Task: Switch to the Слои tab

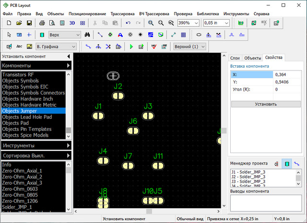Action: coord(235,58)
